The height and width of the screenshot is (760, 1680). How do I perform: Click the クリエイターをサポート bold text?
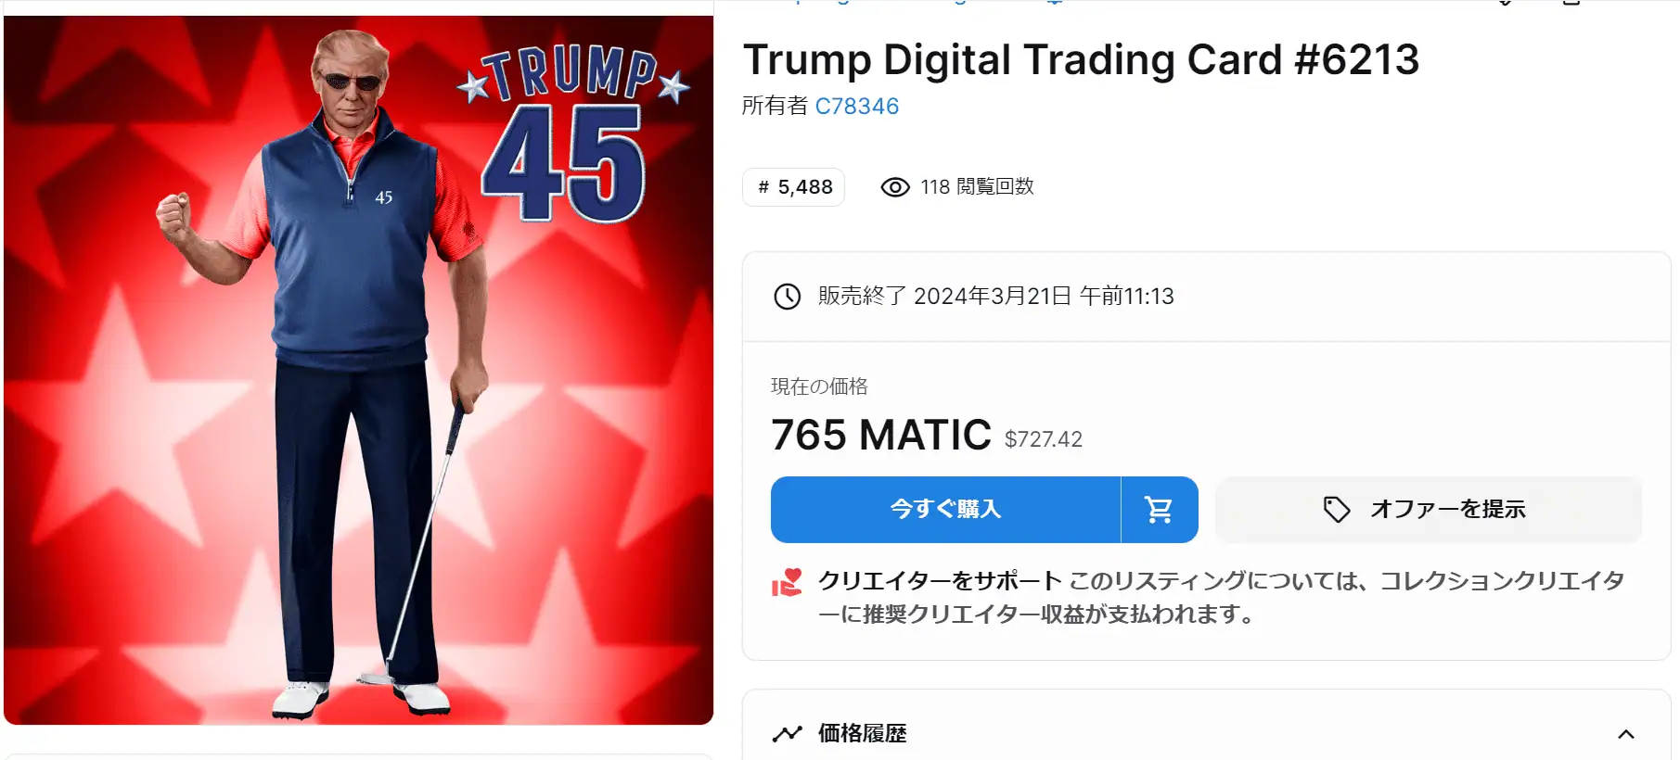940,581
